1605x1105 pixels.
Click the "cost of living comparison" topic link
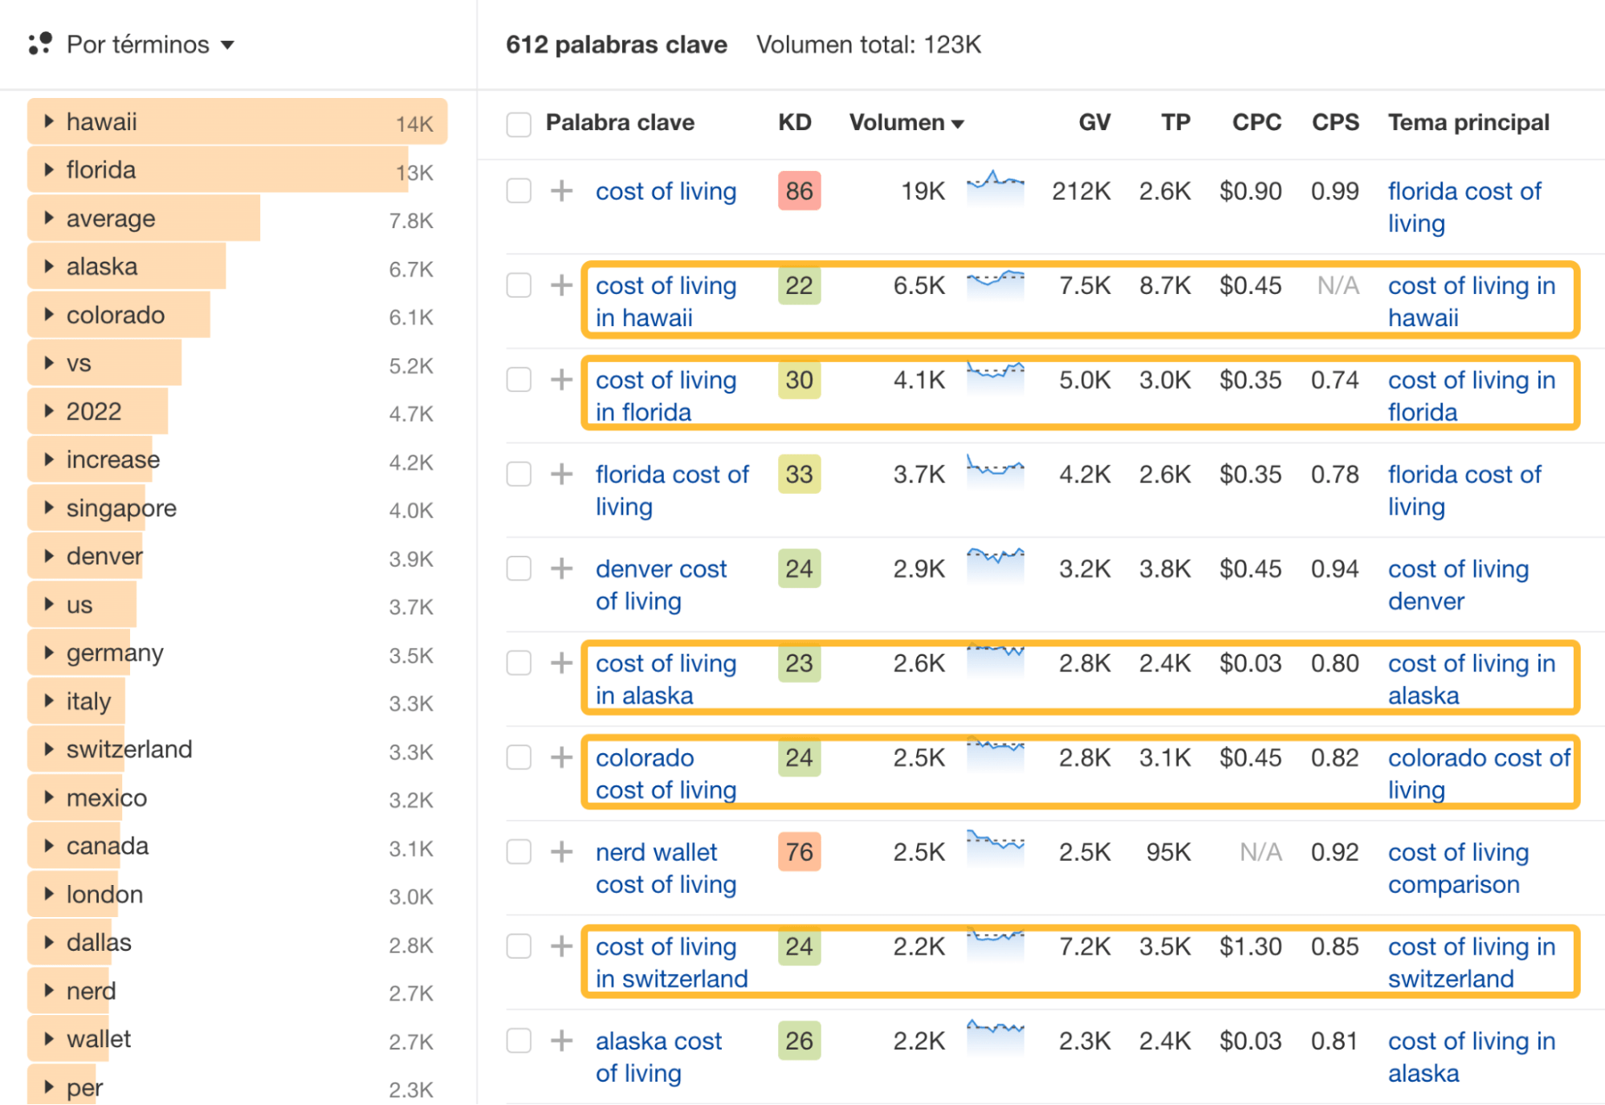(1457, 867)
